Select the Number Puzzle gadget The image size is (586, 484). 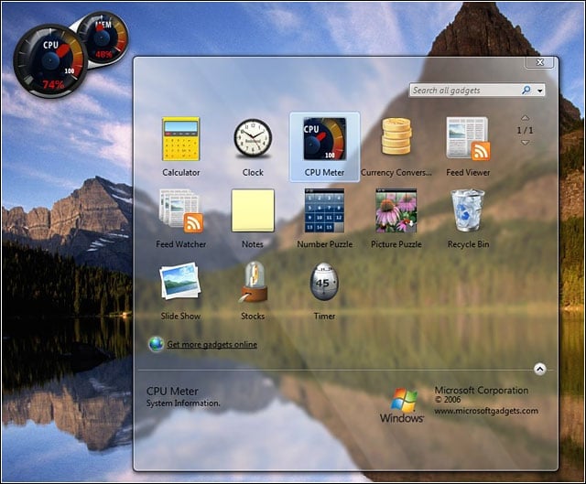[324, 210]
